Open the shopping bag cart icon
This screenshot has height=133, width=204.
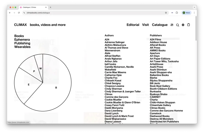pyautogui.click(x=188, y=25)
